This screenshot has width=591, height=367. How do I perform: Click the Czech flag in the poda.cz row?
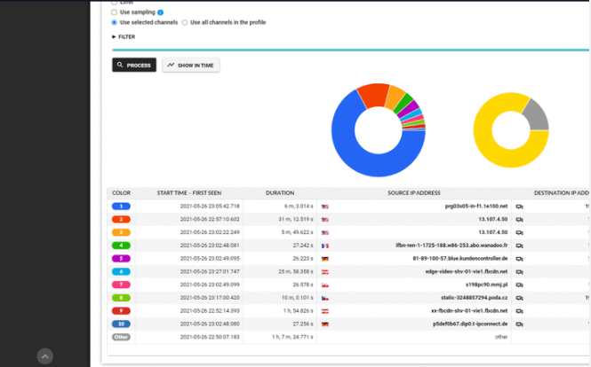325,298
